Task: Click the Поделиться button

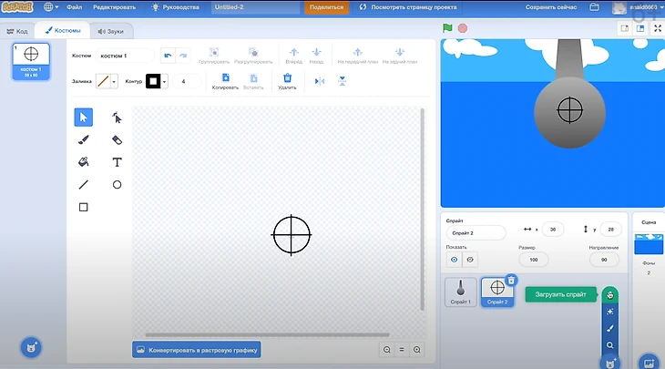Action: click(325, 7)
